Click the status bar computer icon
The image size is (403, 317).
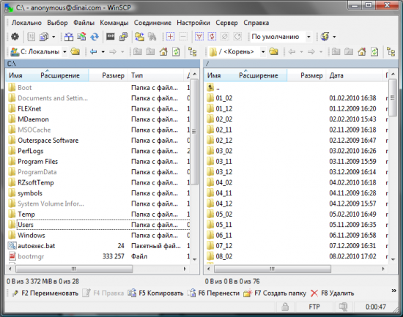tap(343, 307)
